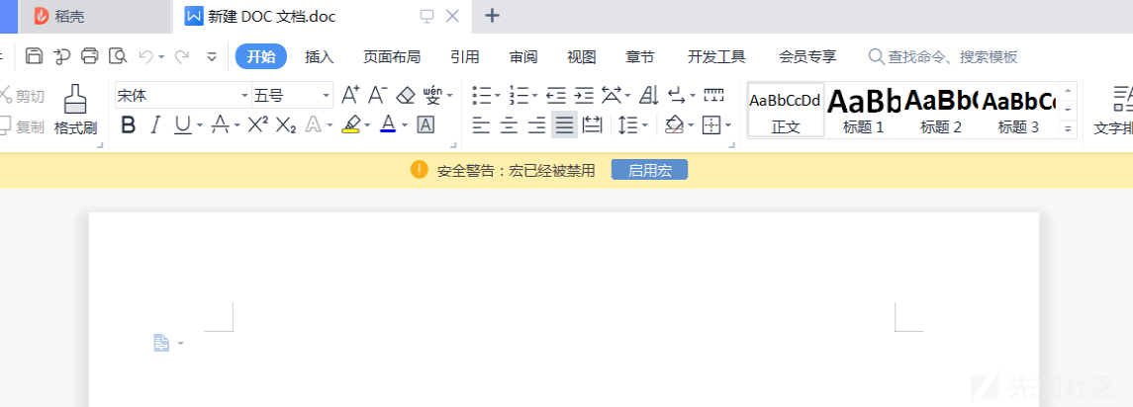Image resolution: width=1133 pixels, height=407 pixels.
Task: Open Print Preview from quick access toolbar
Action: (118, 56)
